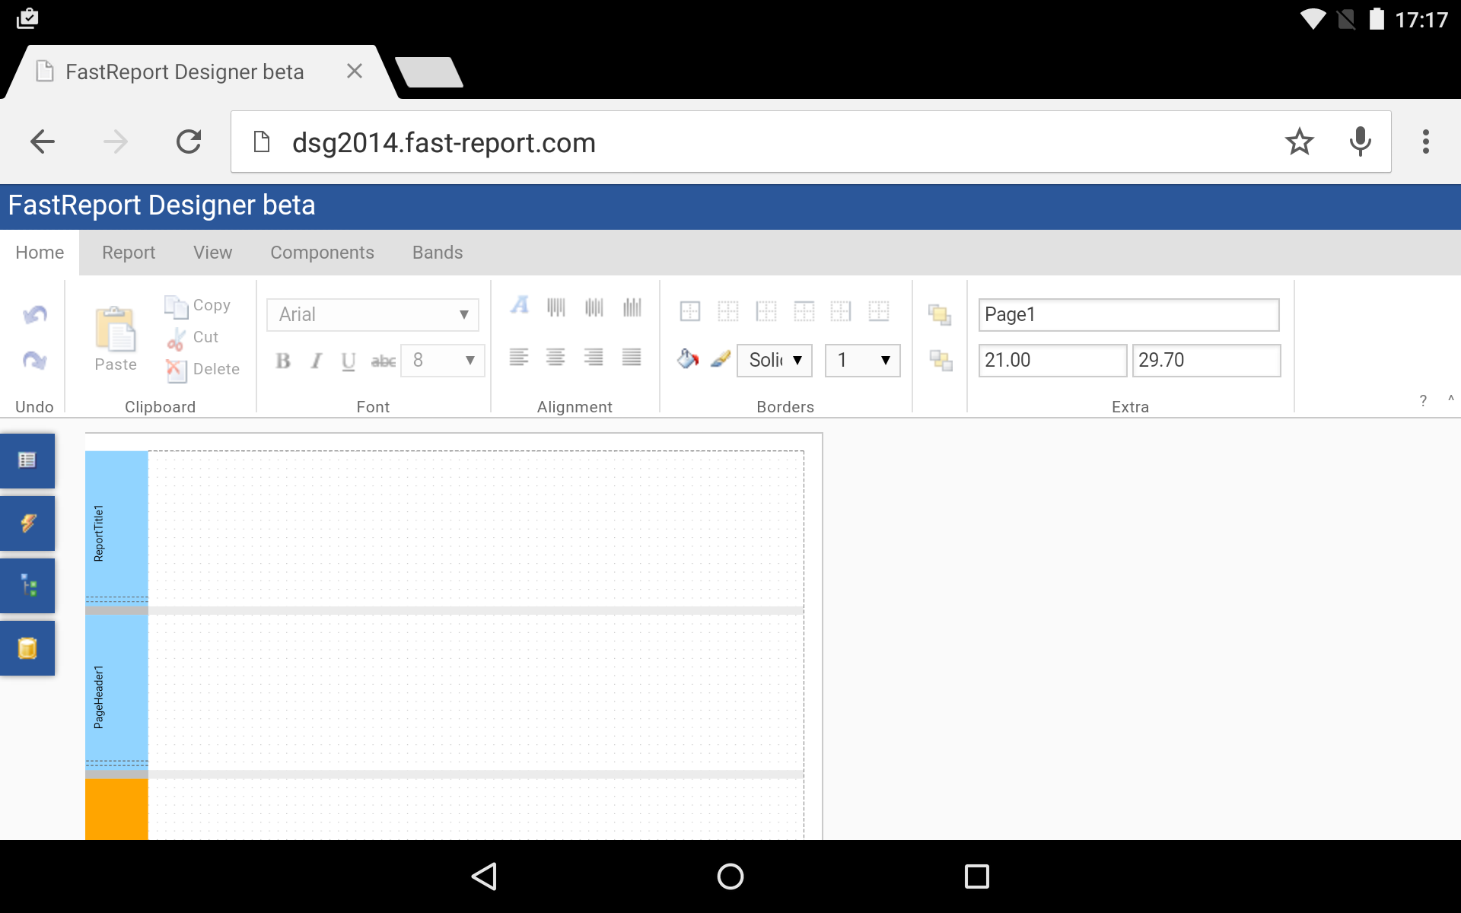1461x913 pixels.
Task: Select the third border option icon
Action: [766, 311]
